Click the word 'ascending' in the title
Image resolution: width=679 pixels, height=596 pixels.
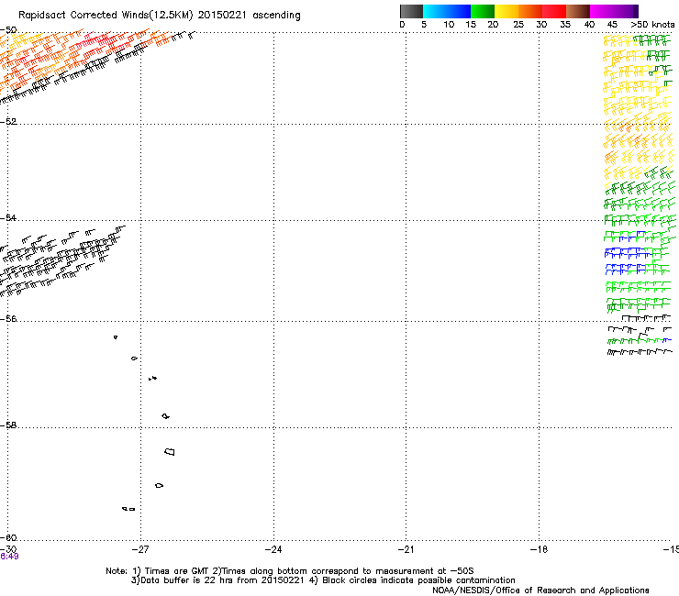pos(276,16)
